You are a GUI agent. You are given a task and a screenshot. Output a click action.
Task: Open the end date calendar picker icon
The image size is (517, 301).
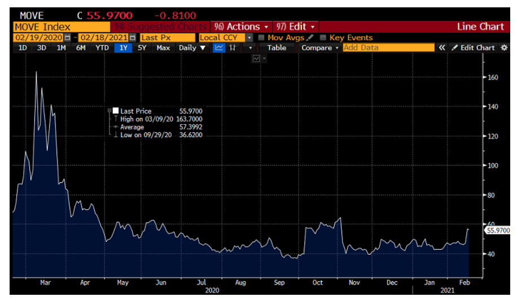pos(133,37)
